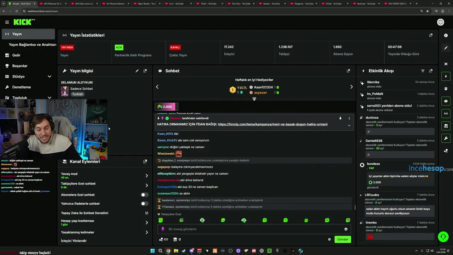Image resolution: width=453 pixels, height=255 pixels.
Task: Edit stream info with the pencil icon
Action: pyautogui.click(x=137, y=71)
